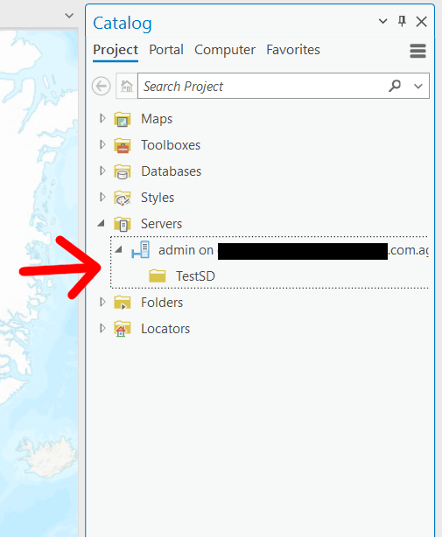442x537 pixels.
Task: Collapse the Servers node
Action: pyautogui.click(x=101, y=223)
